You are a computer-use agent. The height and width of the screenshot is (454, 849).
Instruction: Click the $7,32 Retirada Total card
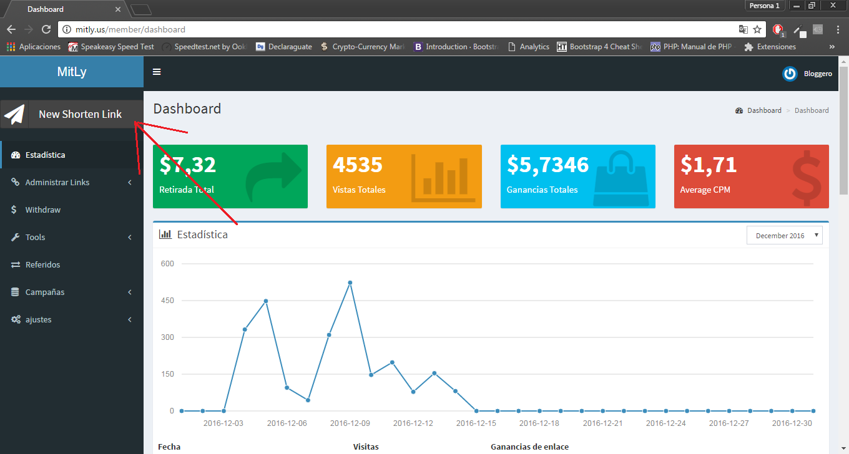pyautogui.click(x=230, y=176)
